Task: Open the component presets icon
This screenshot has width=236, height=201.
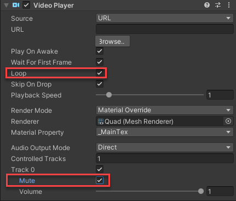Action: (218, 5)
